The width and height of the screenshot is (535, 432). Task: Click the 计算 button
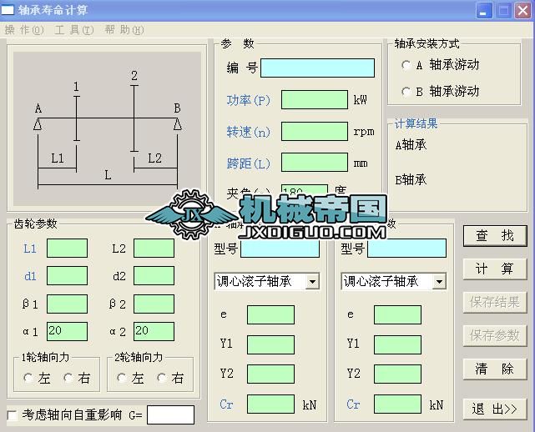(495, 269)
